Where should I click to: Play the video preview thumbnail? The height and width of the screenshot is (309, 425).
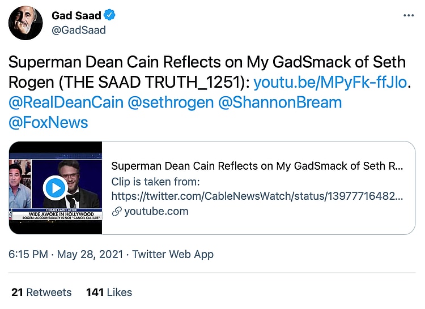tap(56, 187)
